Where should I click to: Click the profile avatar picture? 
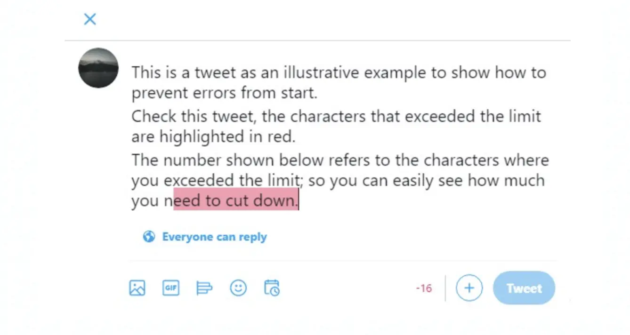98,68
